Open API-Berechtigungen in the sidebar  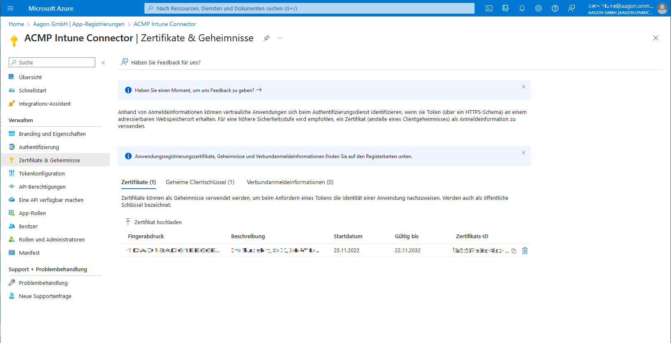(42, 187)
